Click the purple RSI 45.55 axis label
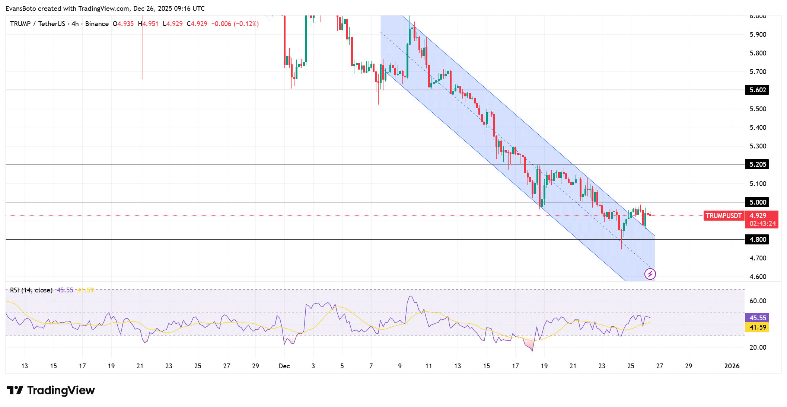787x407 pixels. [x=757, y=318]
